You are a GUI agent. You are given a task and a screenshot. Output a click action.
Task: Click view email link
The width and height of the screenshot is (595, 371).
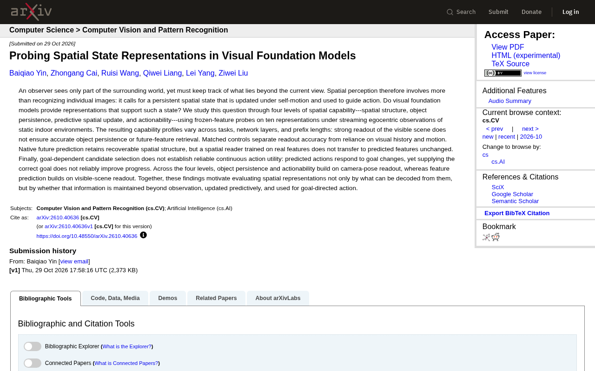coord(74,262)
